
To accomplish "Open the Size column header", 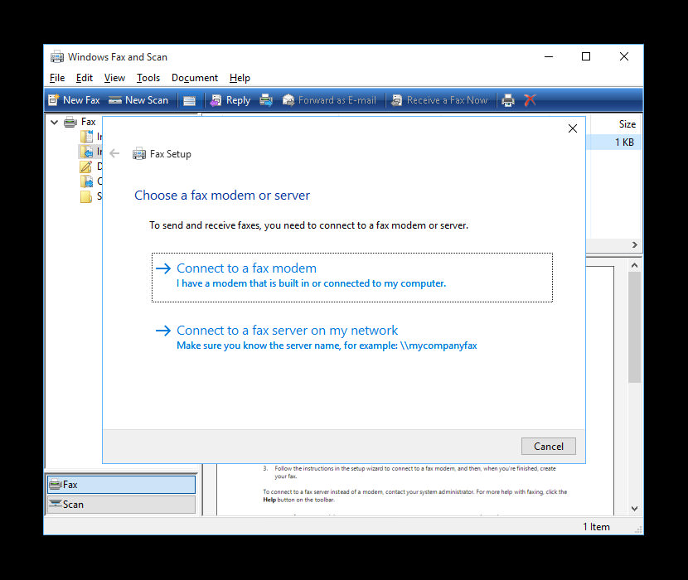I will 627,123.
